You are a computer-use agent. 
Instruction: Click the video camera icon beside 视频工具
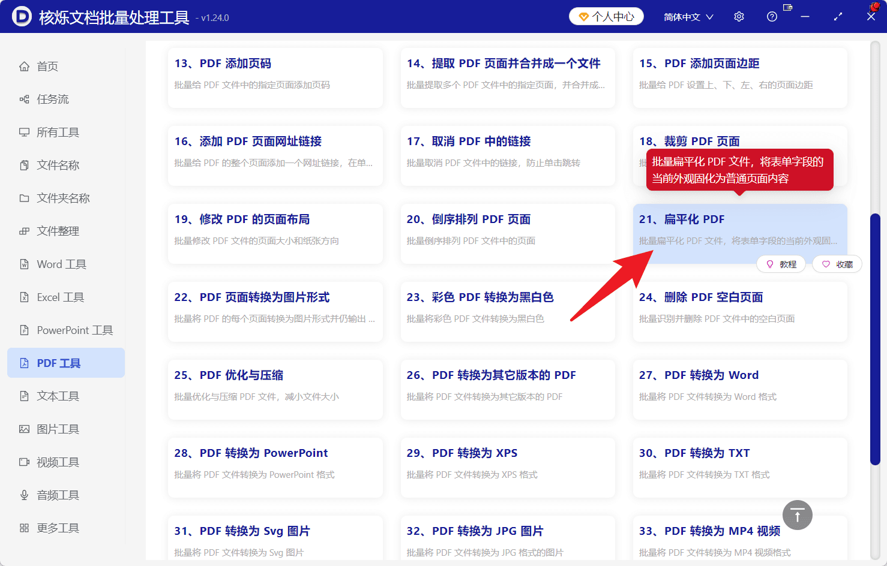coord(24,462)
